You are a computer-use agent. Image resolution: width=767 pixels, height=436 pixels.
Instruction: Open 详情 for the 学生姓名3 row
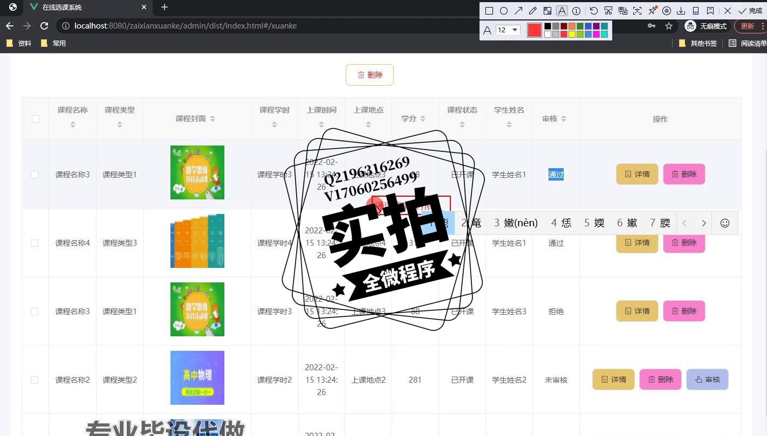tap(637, 311)
